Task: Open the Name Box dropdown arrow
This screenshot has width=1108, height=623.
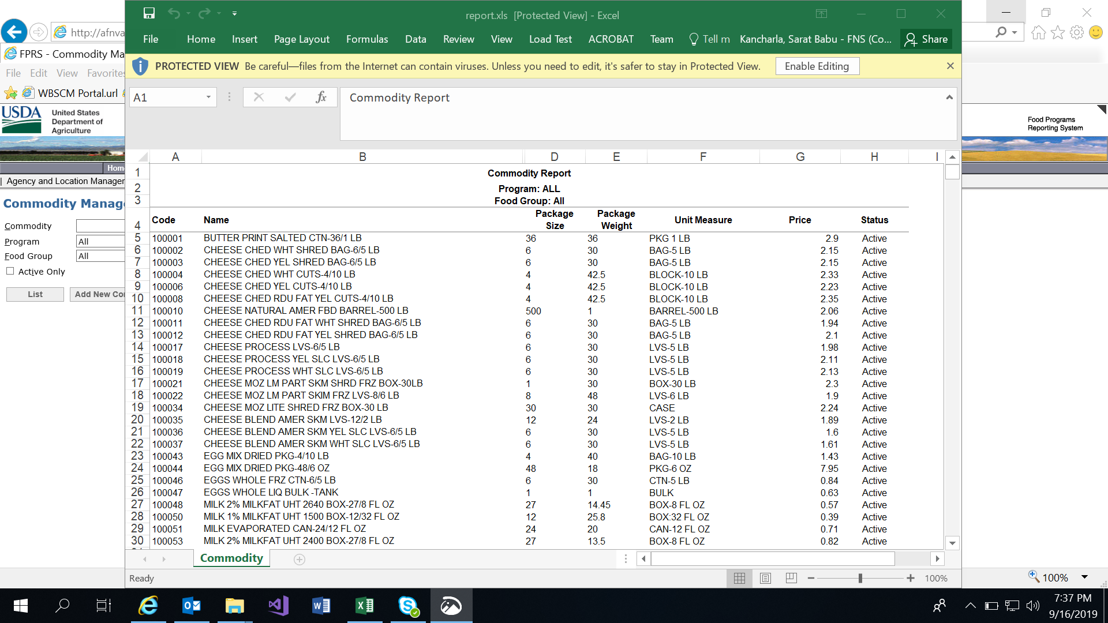Action: [208, 97]
